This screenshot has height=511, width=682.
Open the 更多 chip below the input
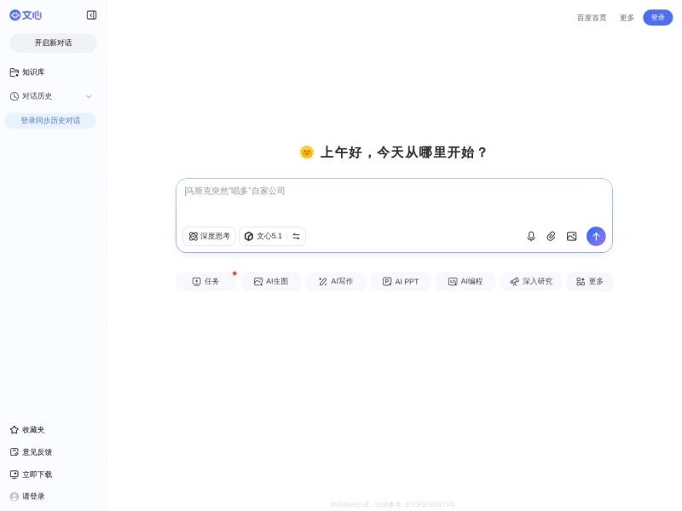(590, 282)
